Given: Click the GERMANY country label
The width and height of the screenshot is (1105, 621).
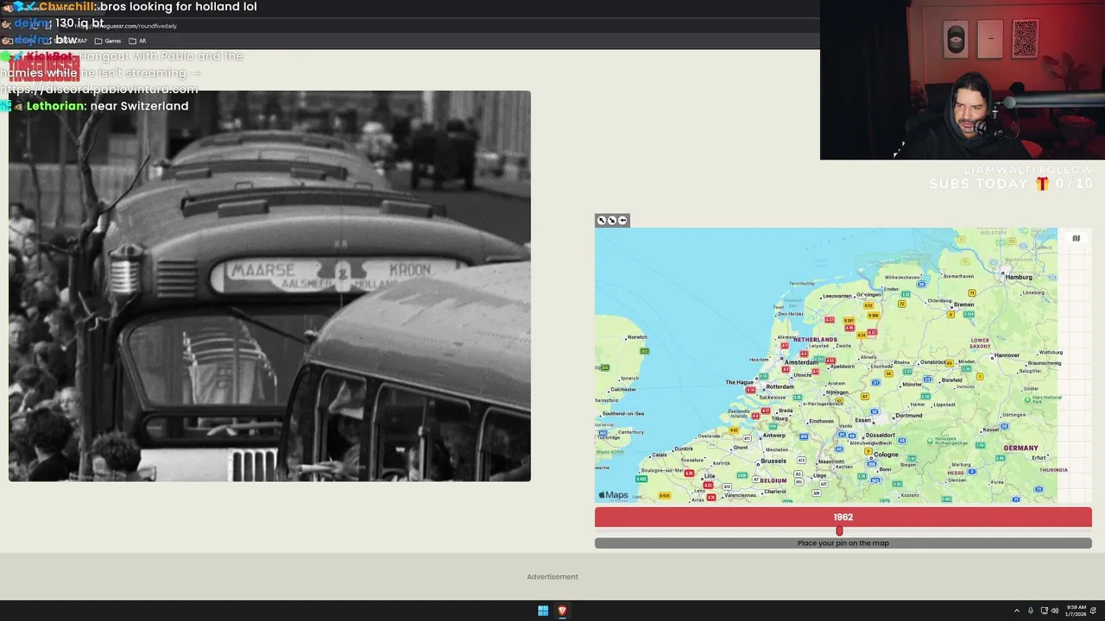Looking at the screenshot, I should pos(1021,448).
